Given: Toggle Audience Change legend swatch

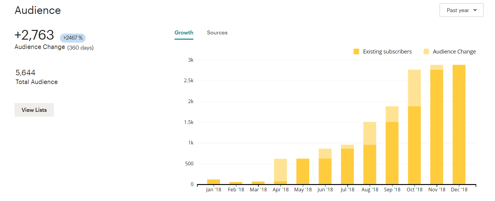Looking at the screenshot, I should [x=426, y=52].
